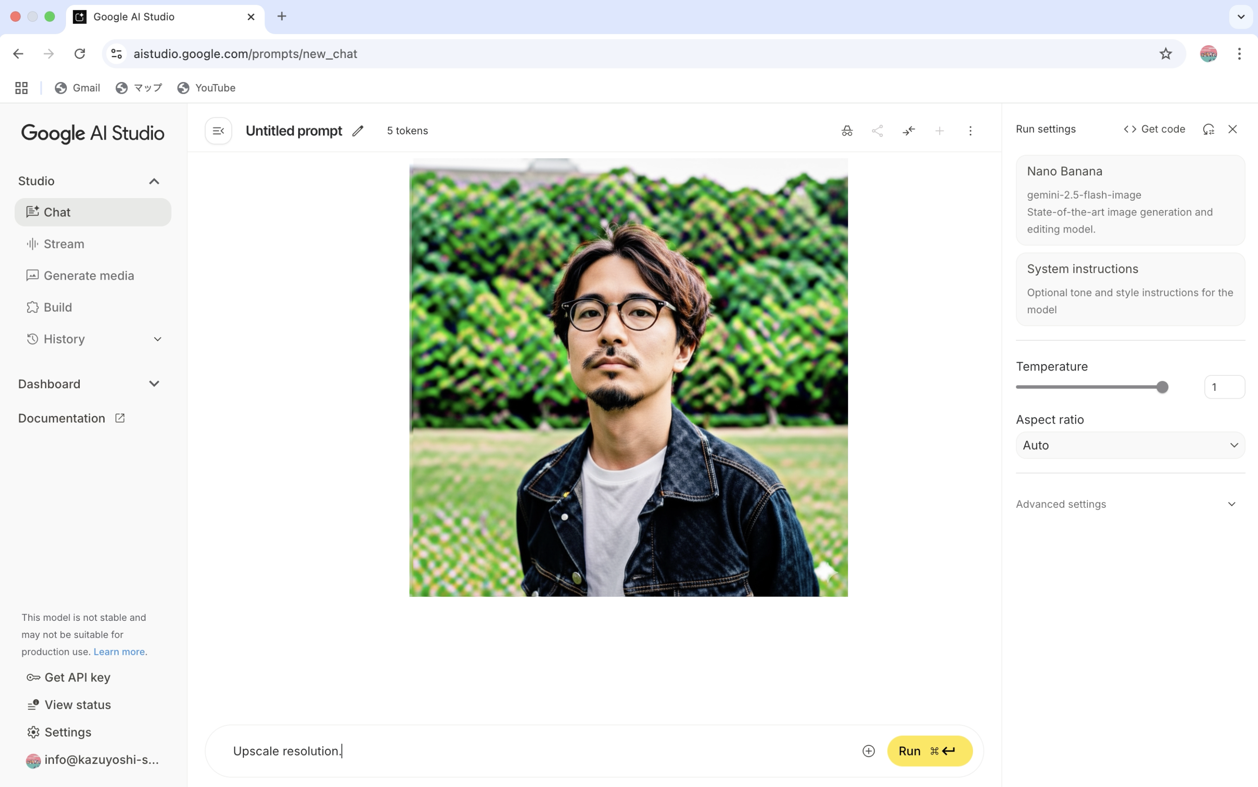Open the apps grid in bookmarks bar
The width and height of the screenshot is (1258, 787).
(21, 88)
